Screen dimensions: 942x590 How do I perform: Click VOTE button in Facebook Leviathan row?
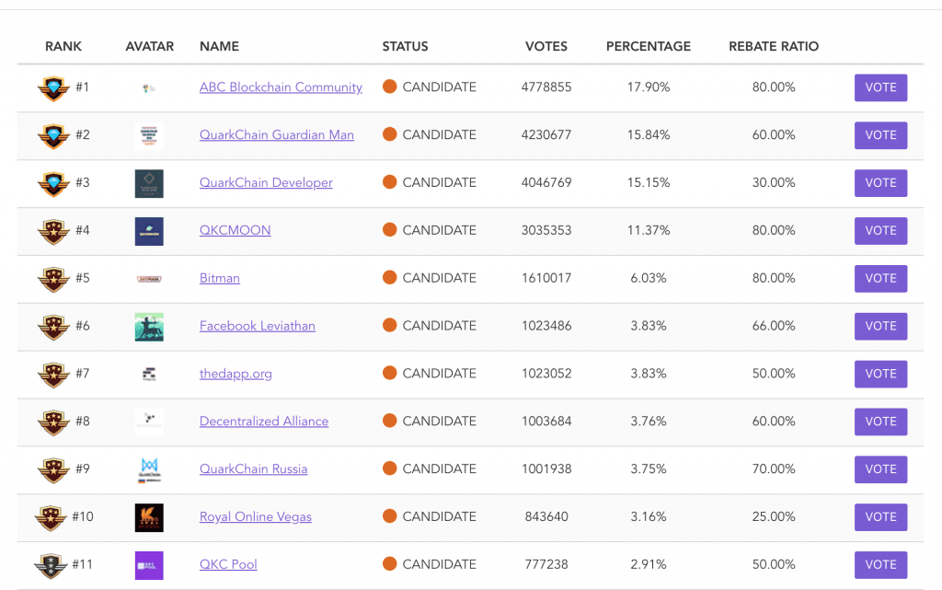click(x=880, y=326)
